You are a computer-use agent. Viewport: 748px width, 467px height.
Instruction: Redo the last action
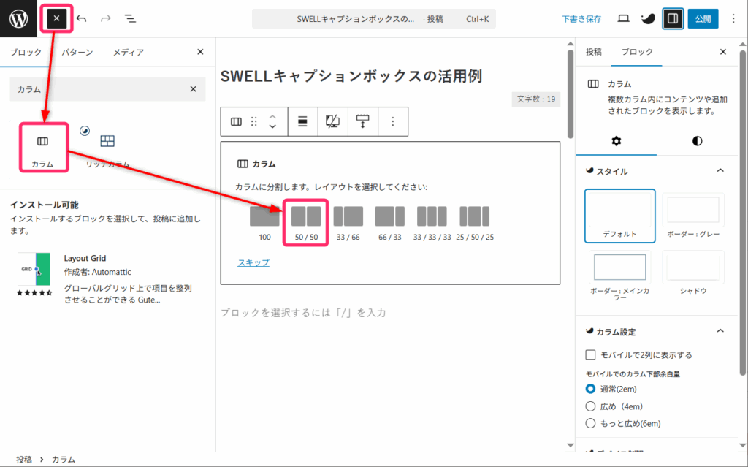tap(105, 18)
